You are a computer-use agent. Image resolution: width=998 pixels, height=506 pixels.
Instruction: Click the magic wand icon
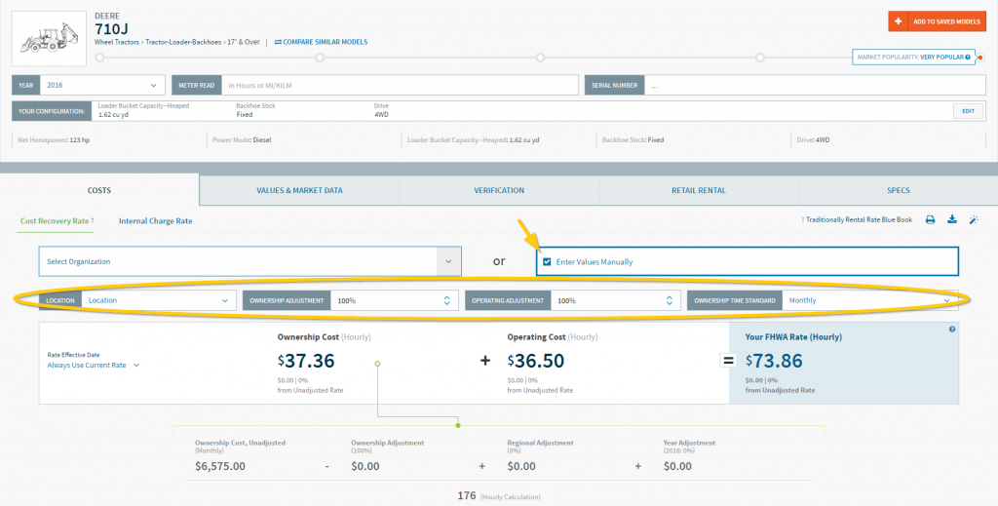pos(974,219)
